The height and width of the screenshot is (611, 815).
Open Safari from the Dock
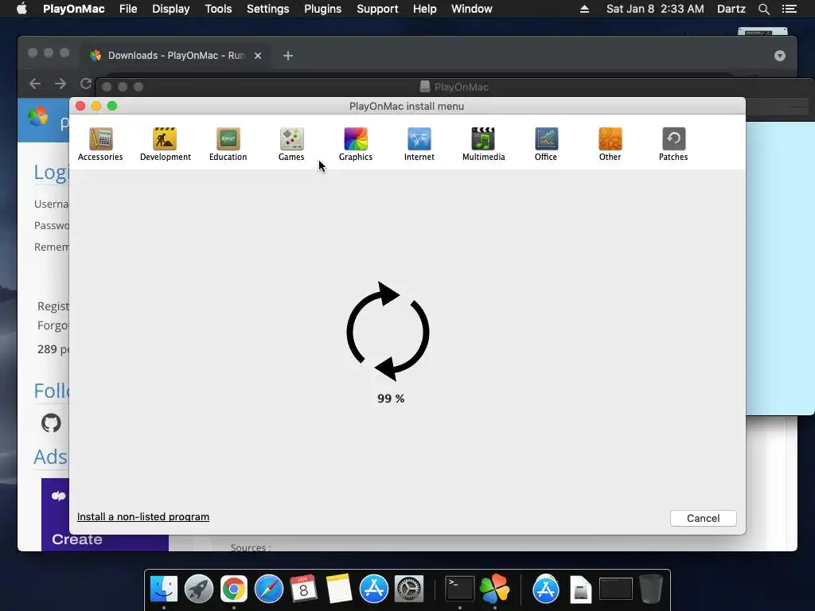(269, 590)
